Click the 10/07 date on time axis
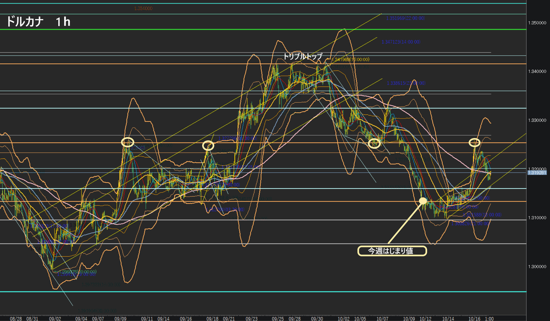The width and height of the screenshot is (550, 321). [383, 318]
